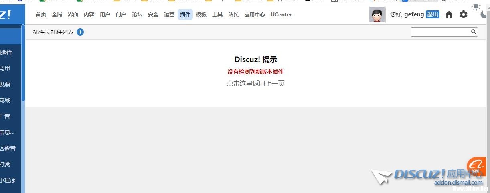Click the home icon in the header

click(x=449, y=14)
